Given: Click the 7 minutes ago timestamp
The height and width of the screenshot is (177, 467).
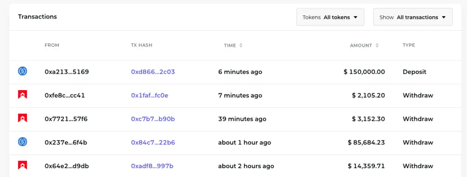Looking at the screenshot, I should pos(240,95).
